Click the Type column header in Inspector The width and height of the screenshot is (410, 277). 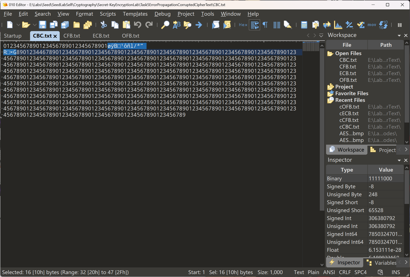tap(347, 170)
